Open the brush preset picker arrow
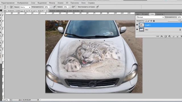The image size is (182, 102). tap(8, 7)
